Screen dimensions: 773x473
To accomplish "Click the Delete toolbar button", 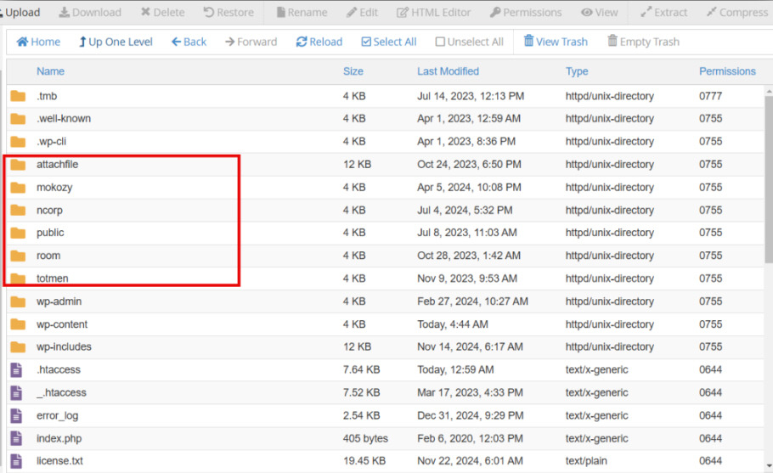I will [x=162, y=13].
